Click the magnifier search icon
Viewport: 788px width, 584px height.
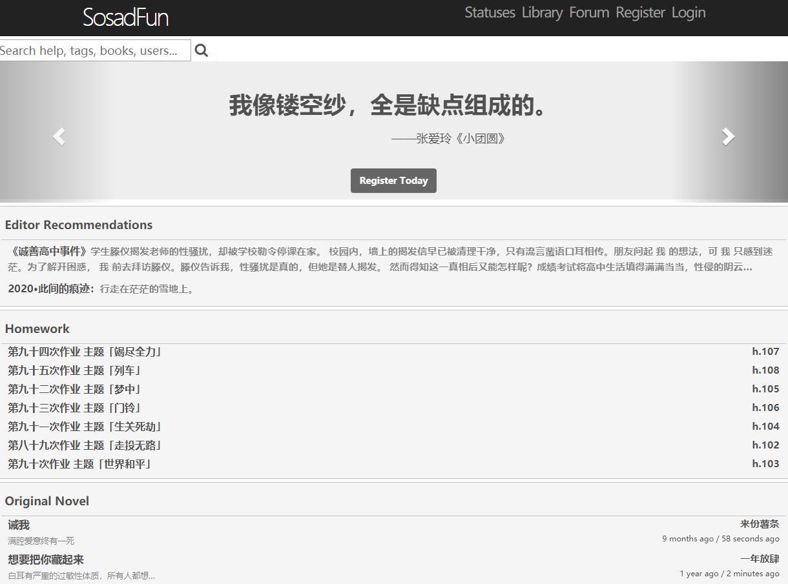tap(202, 50)
